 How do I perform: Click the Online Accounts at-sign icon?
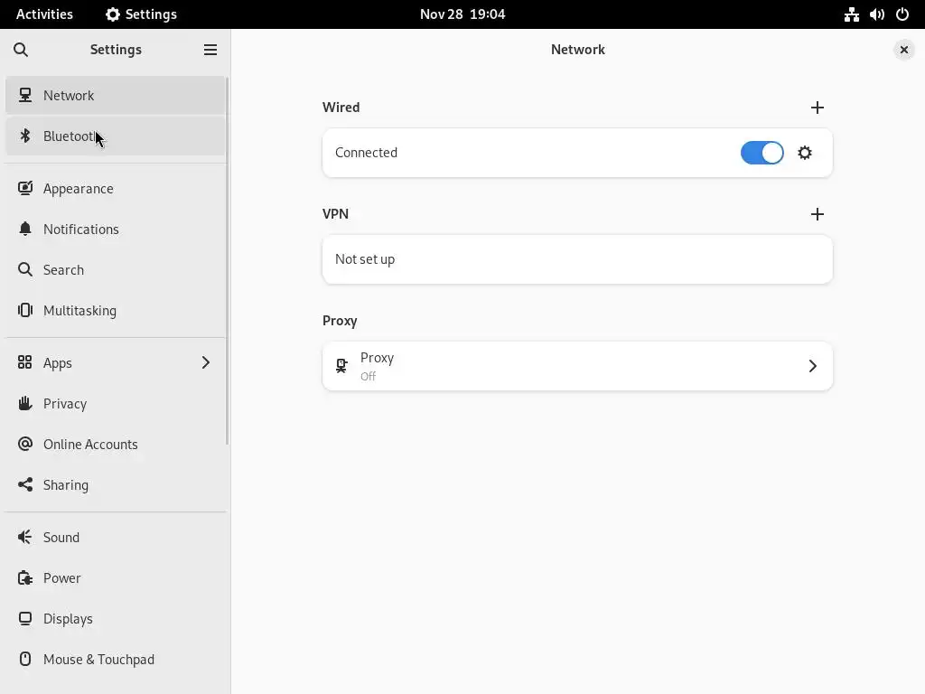pyautogui.click(x=24, y=444)
